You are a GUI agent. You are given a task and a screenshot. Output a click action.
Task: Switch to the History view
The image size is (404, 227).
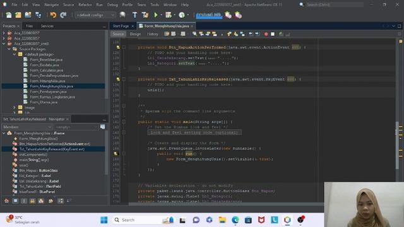tap(153, 34)
